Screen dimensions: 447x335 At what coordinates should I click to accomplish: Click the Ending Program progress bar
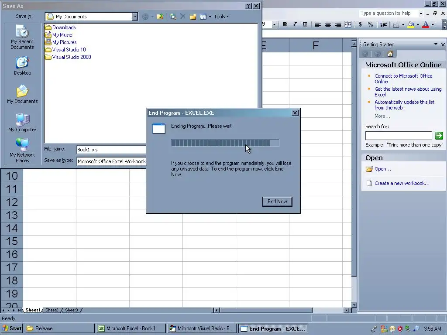225,143
